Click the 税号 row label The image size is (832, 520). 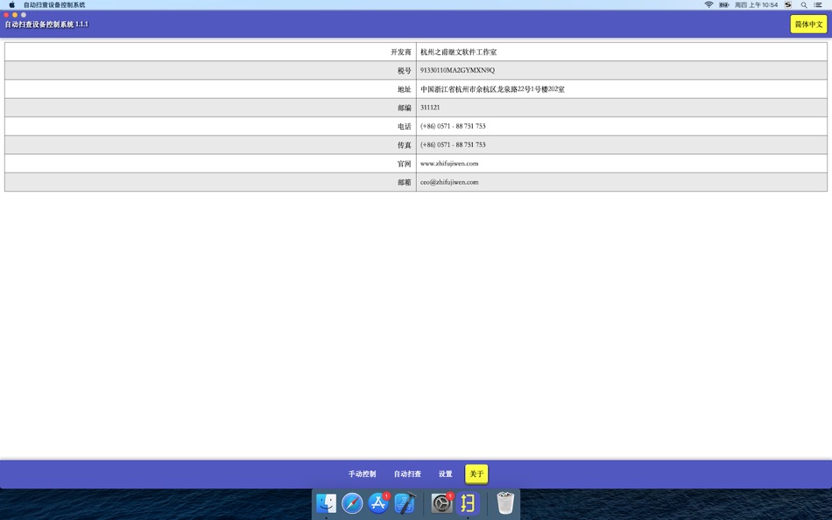coord(405,71)
